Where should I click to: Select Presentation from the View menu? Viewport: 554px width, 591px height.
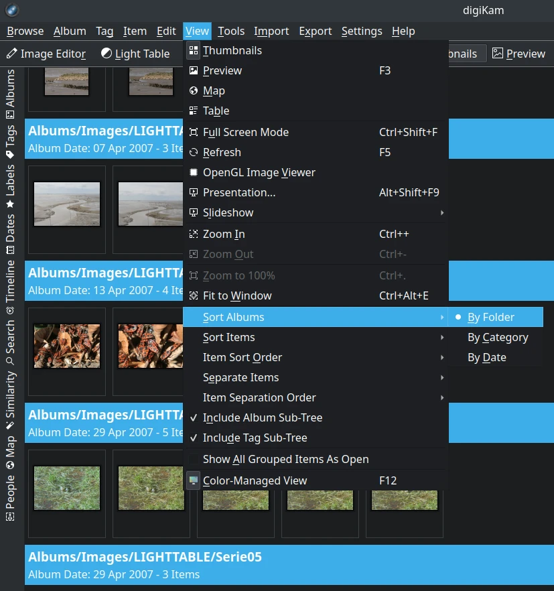239,192
